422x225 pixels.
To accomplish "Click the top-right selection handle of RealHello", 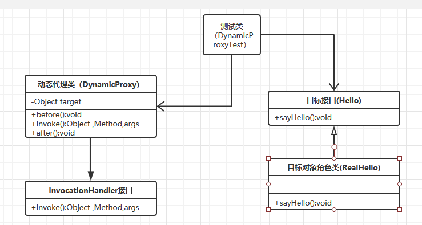I will tap(400, 158).
